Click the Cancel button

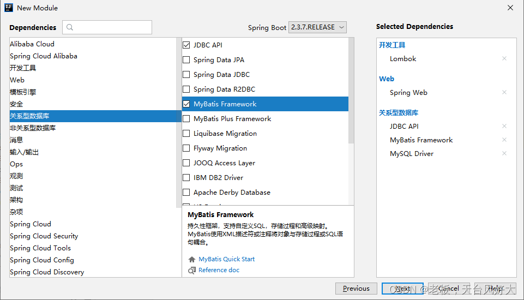click(x=449, y=289)
